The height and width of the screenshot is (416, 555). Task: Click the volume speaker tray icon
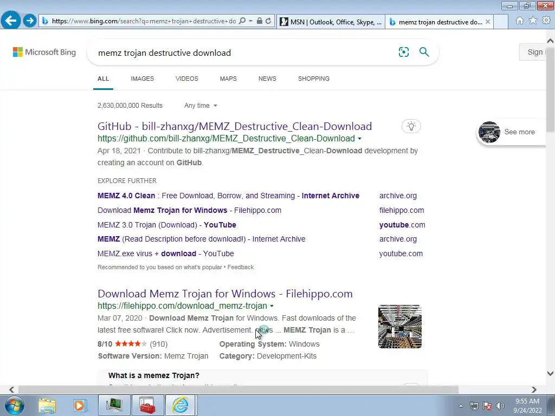[500, 406]
